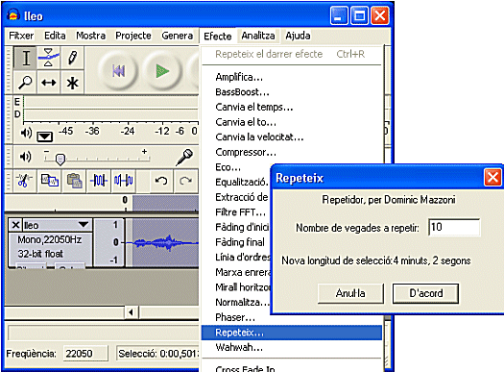Select the Selection (I-beam) tool

click(26, 58)
